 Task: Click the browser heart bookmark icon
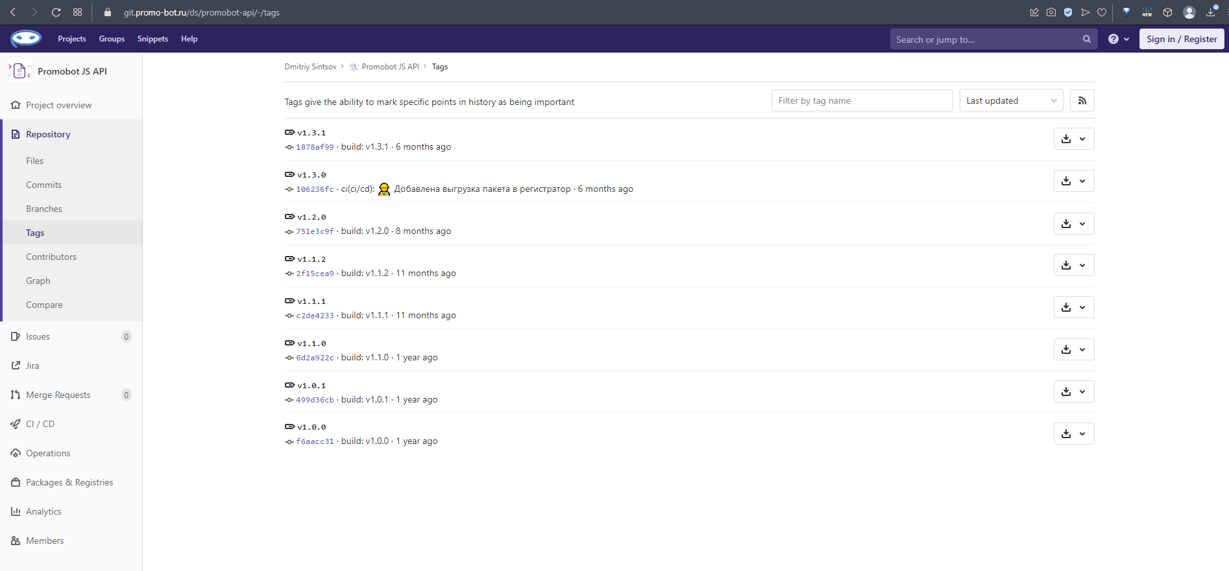tap(1102, 12)
